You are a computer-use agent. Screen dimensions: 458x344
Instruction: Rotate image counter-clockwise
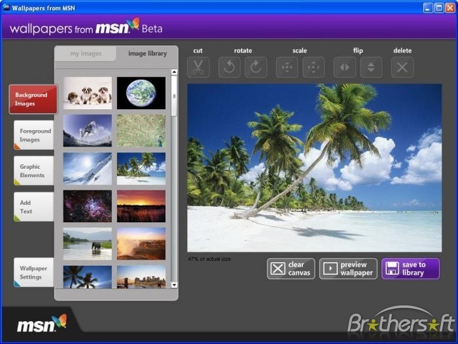229,67
